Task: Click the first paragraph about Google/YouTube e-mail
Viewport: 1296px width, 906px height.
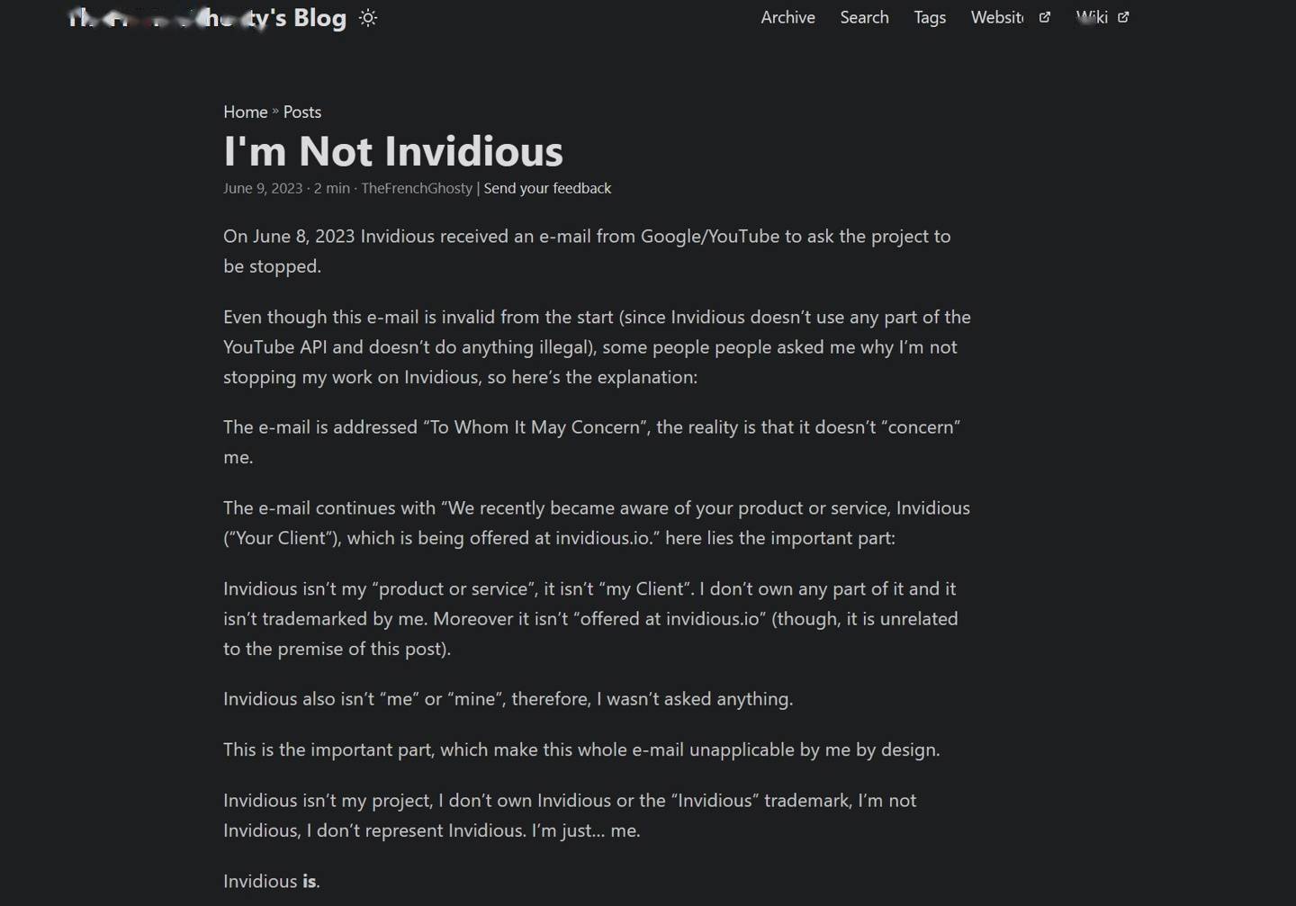Action: pos(587,251)
